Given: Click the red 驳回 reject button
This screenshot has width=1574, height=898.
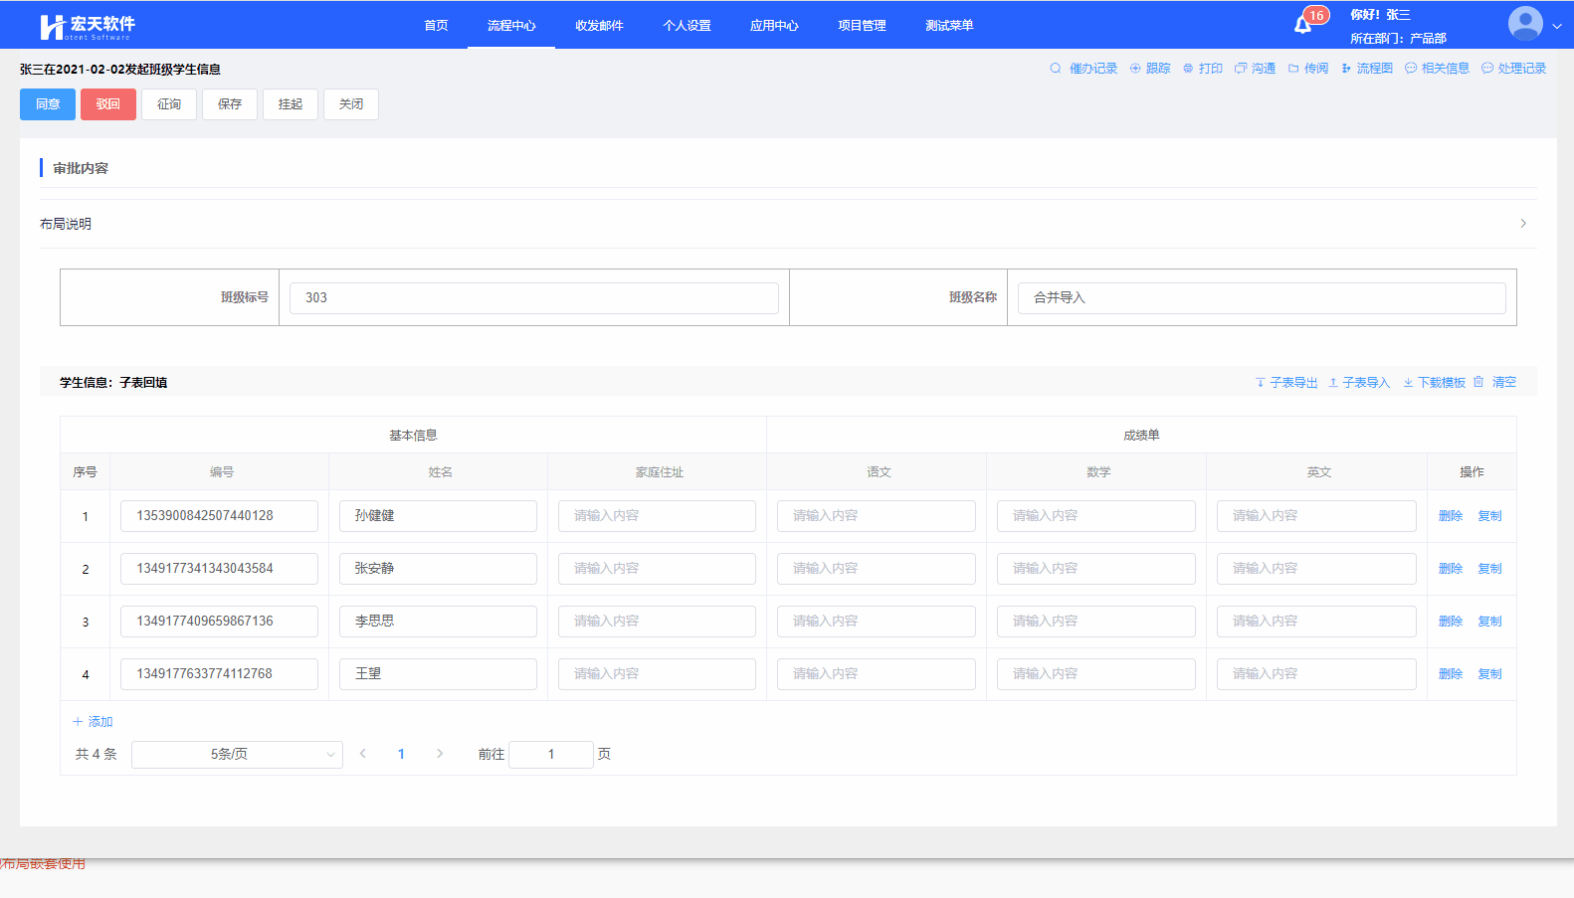Looking at the screenshot, I should point(108,104).
